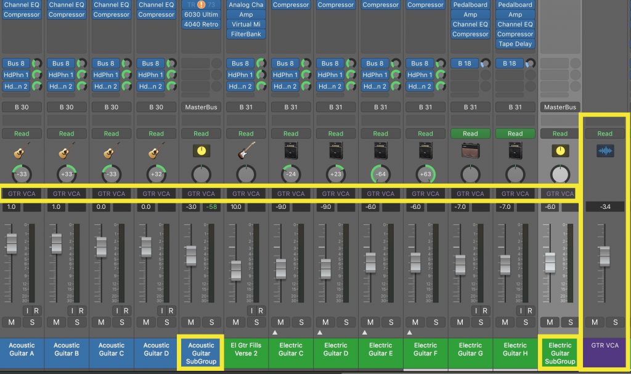Select the electric guitar icon on El Gtr Fills Verse 2

point(246,152)
